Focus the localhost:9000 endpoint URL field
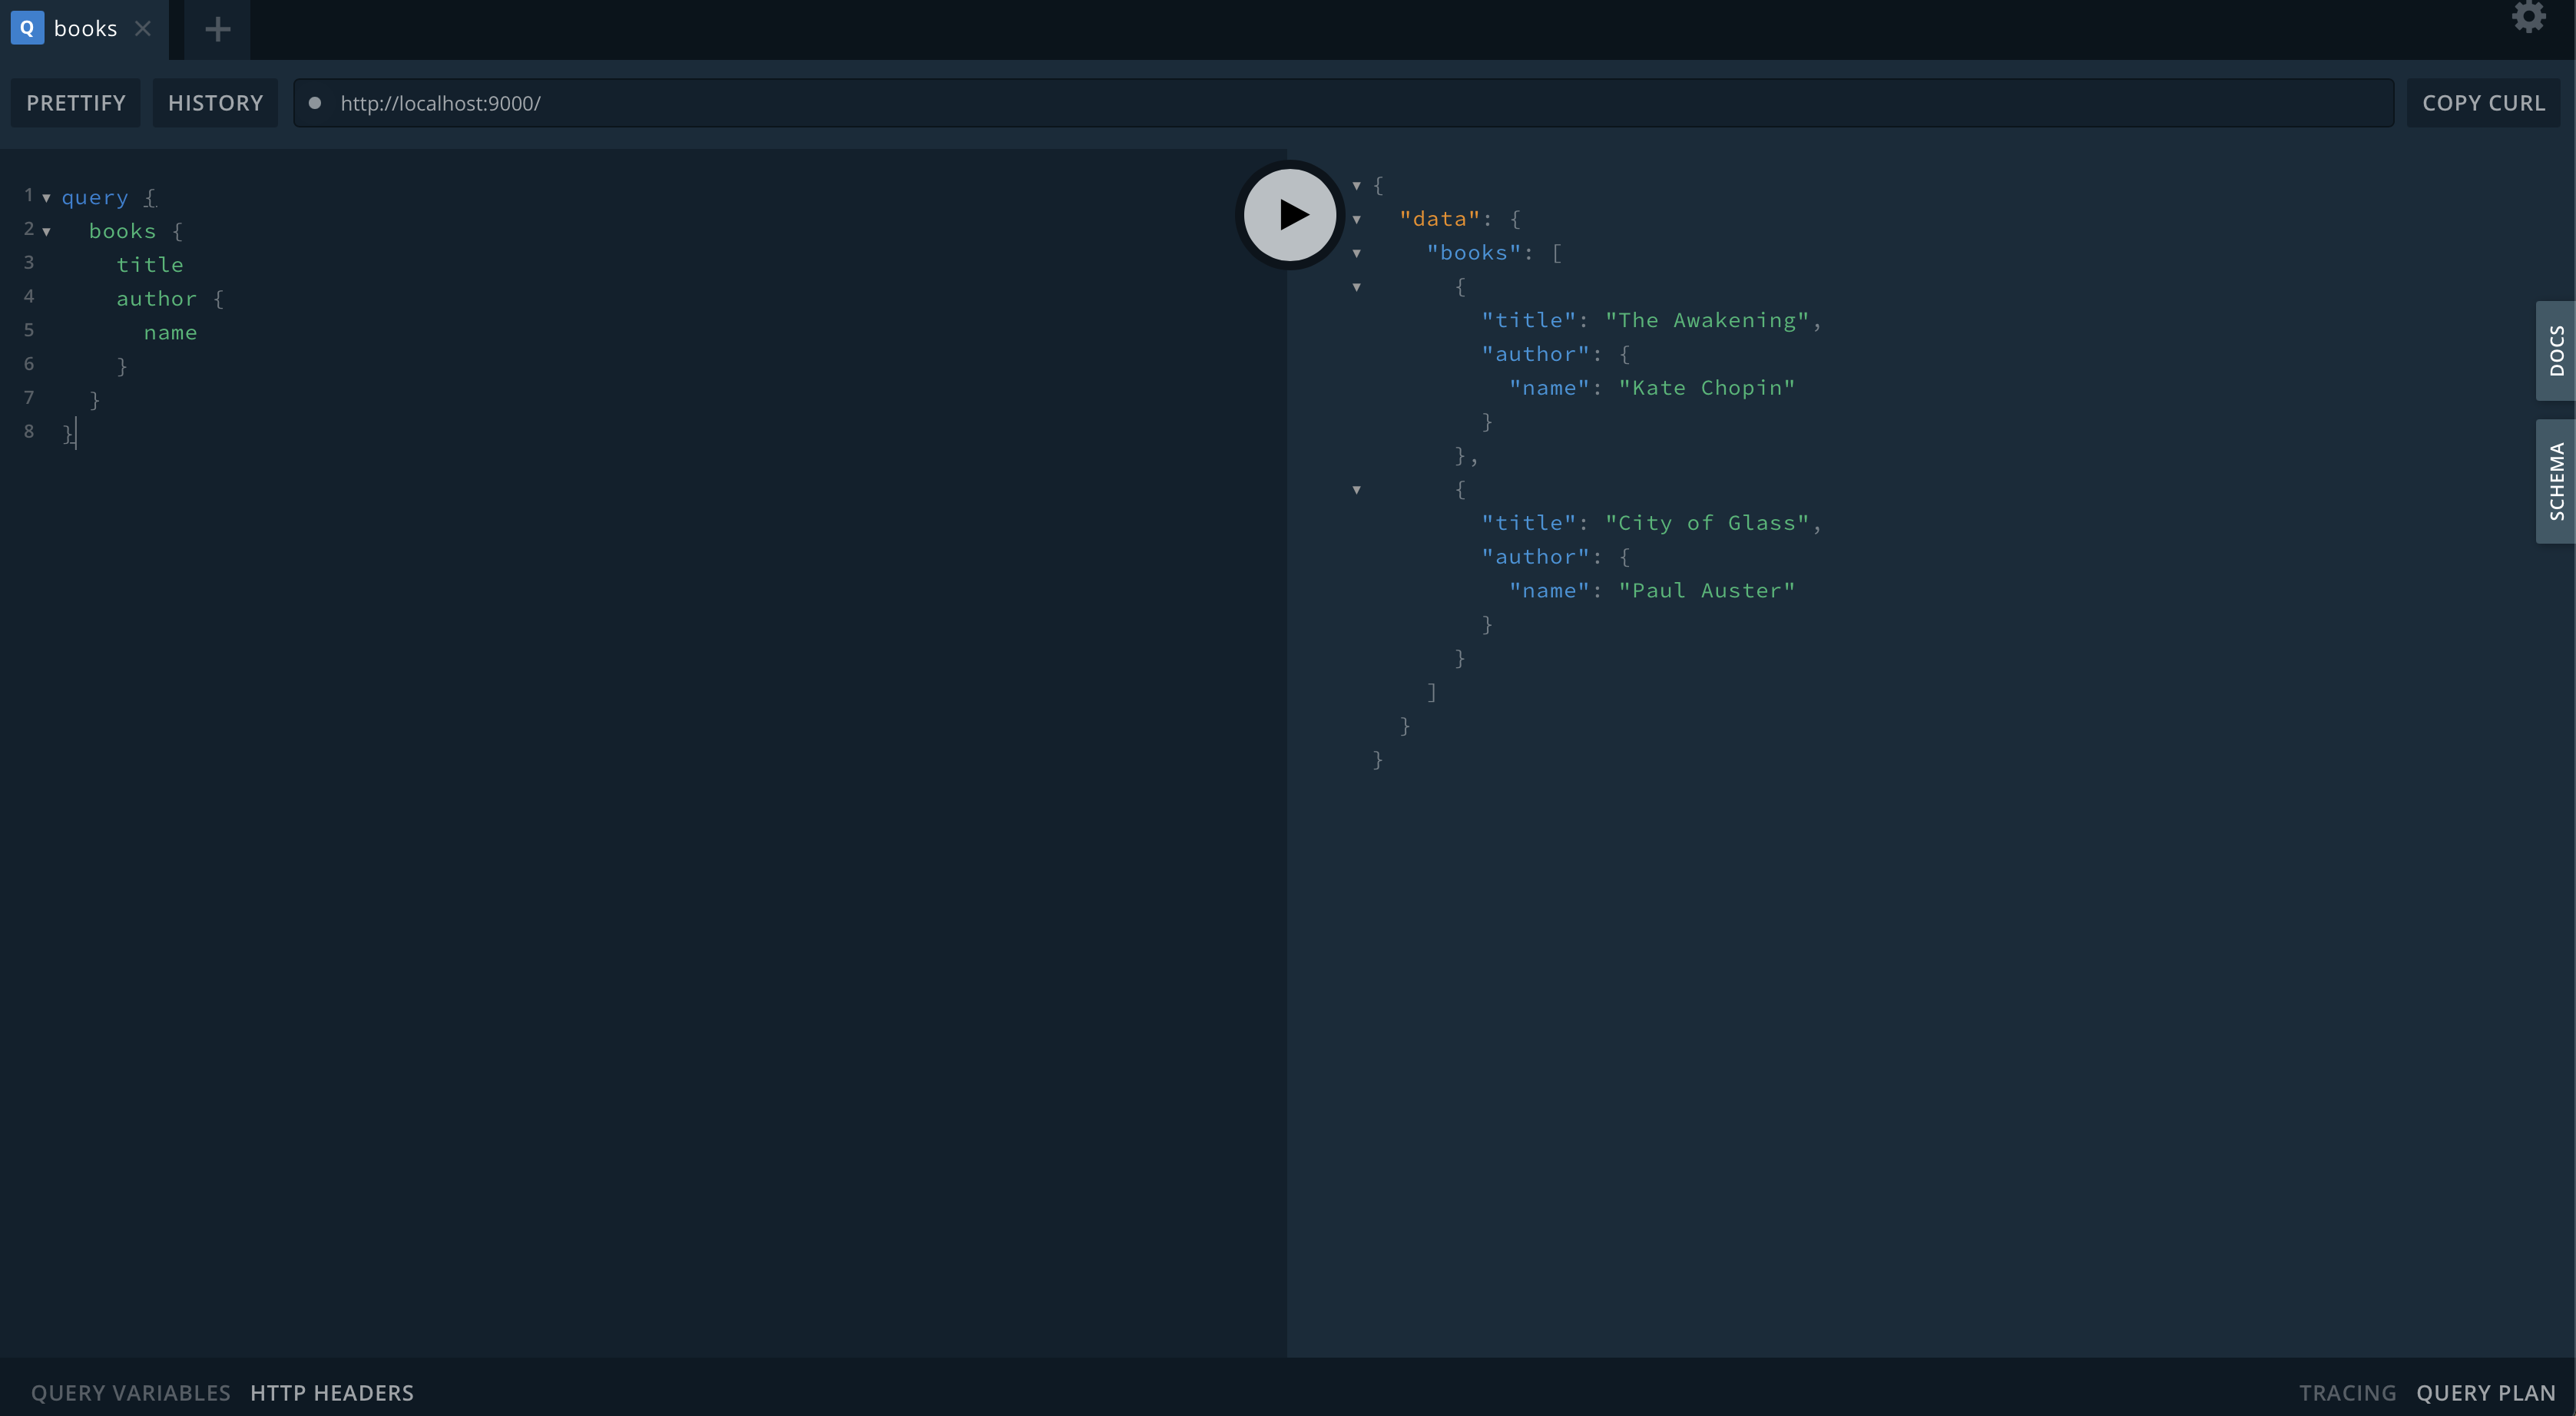 [1300, 103]
